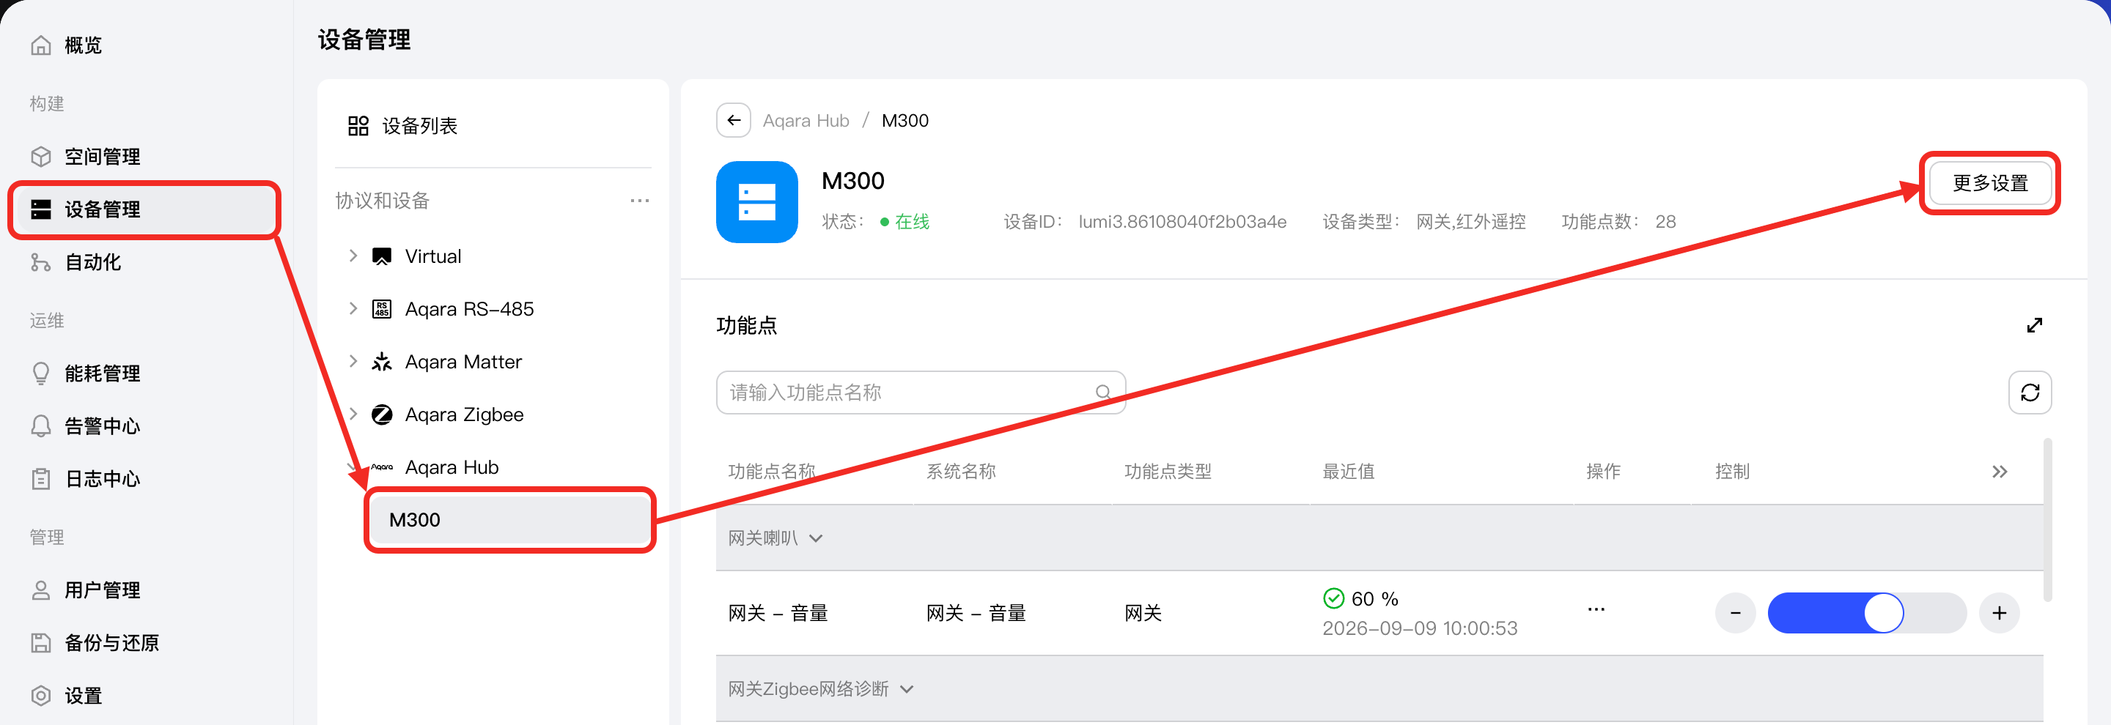The width and height of the screenshot is (2111, 725).
Task: Click the Virtual protocol icon
Action: click(x=382, y=256)
